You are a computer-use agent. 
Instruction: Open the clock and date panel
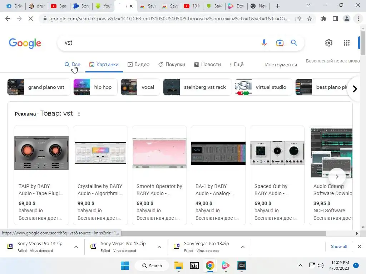point(339,265)
